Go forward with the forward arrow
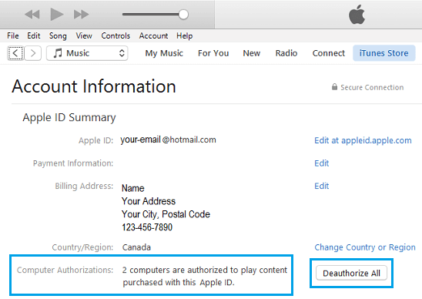The width and height of the screenshot is (422, 299). coord(33,53)
